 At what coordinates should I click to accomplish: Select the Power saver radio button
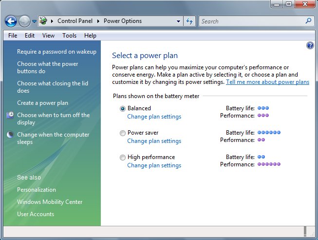123,133
